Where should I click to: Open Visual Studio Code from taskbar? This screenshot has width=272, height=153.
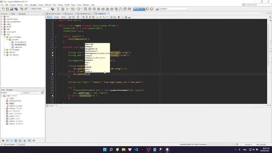[x=136, y=150]
